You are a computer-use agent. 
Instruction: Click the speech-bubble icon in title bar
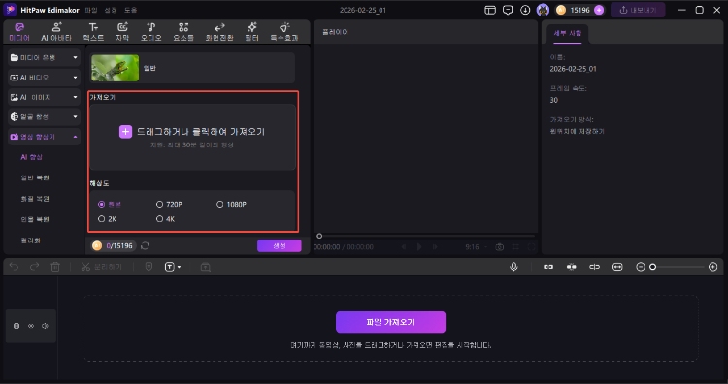tap(508, 10)
